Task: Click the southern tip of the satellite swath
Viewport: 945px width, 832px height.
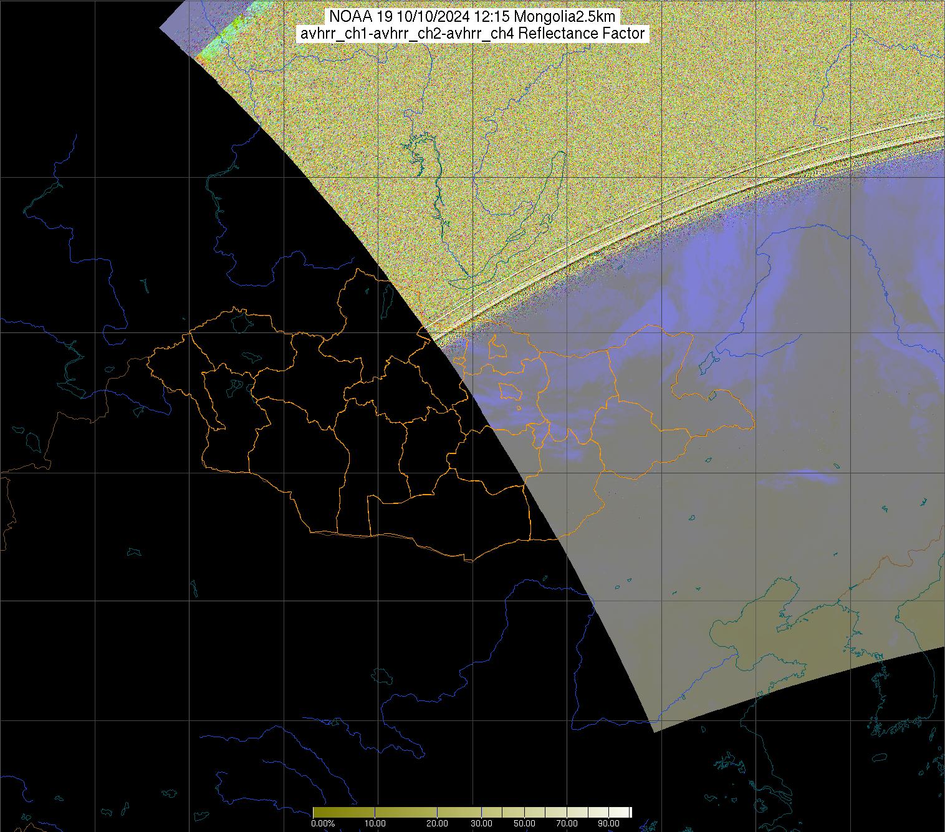Action: click(653, 728)
